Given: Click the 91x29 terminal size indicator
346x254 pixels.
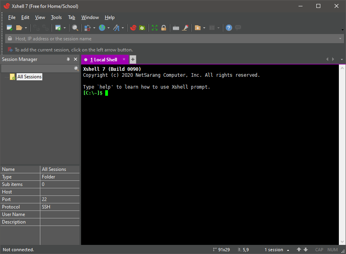Looking at the screenshot, I should tap(221, 250).
